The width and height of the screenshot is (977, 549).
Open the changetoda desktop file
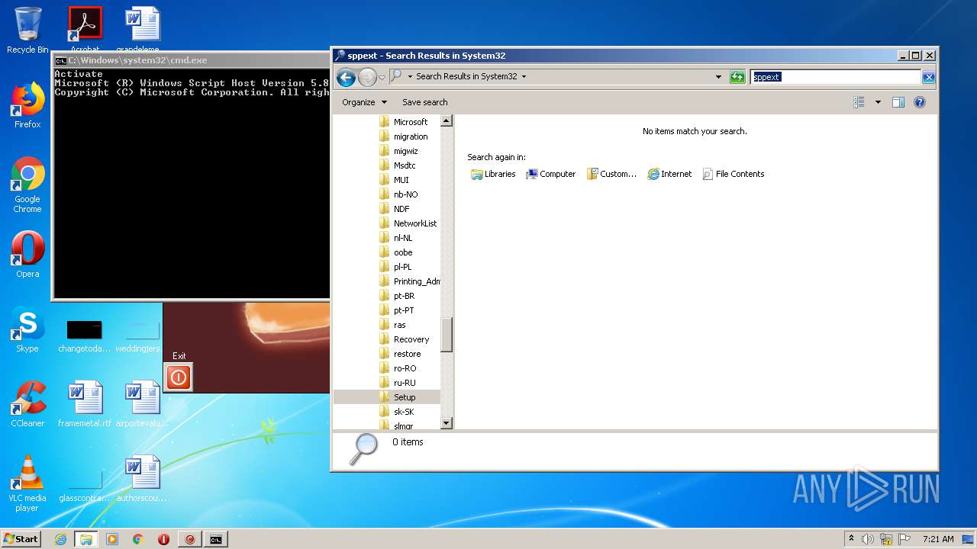[x=85, y=335]
